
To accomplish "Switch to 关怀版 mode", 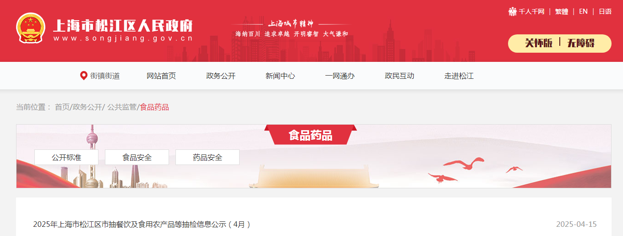I will click(538, 44).
